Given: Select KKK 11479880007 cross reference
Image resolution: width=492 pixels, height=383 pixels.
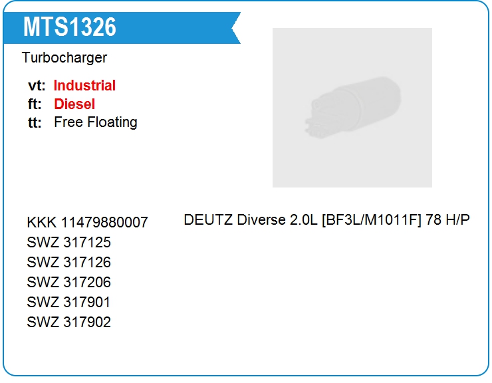Looking at the screenshot, I should click(x=87, y=222).
